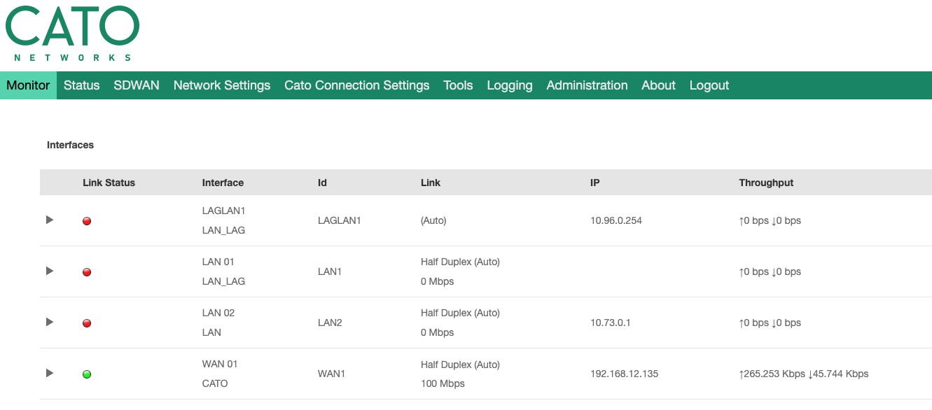Image resolution: width=932 pixels, height=410 pixels.
Task: Open Cato Connection Settings
Action: (x=356, y=85)
